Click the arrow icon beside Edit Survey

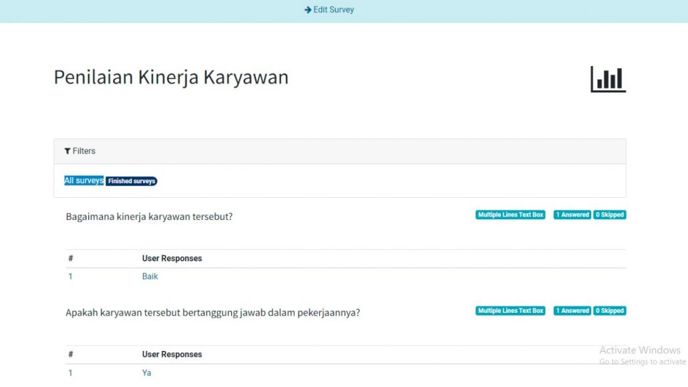[x=307, y=9]
